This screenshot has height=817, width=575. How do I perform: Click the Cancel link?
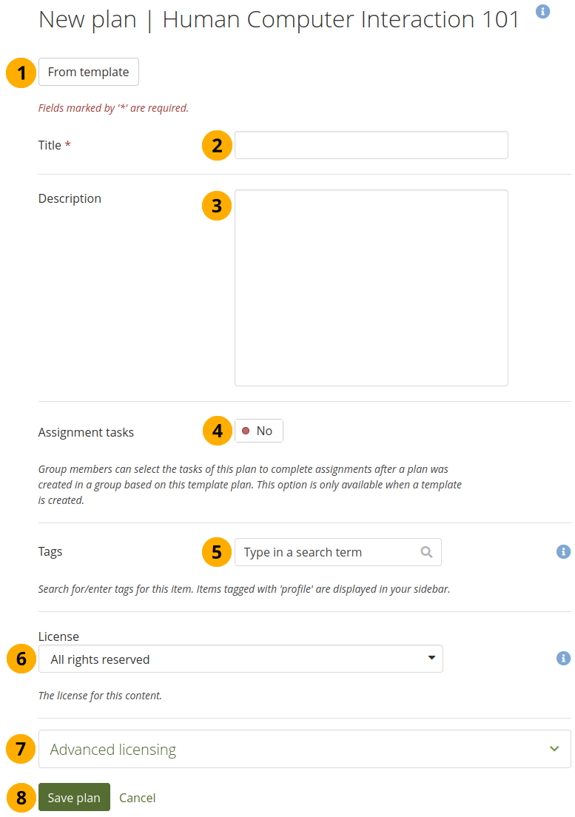(137, 797)
